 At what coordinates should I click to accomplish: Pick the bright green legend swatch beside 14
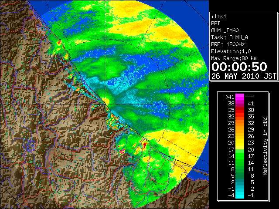pos(240,156)
